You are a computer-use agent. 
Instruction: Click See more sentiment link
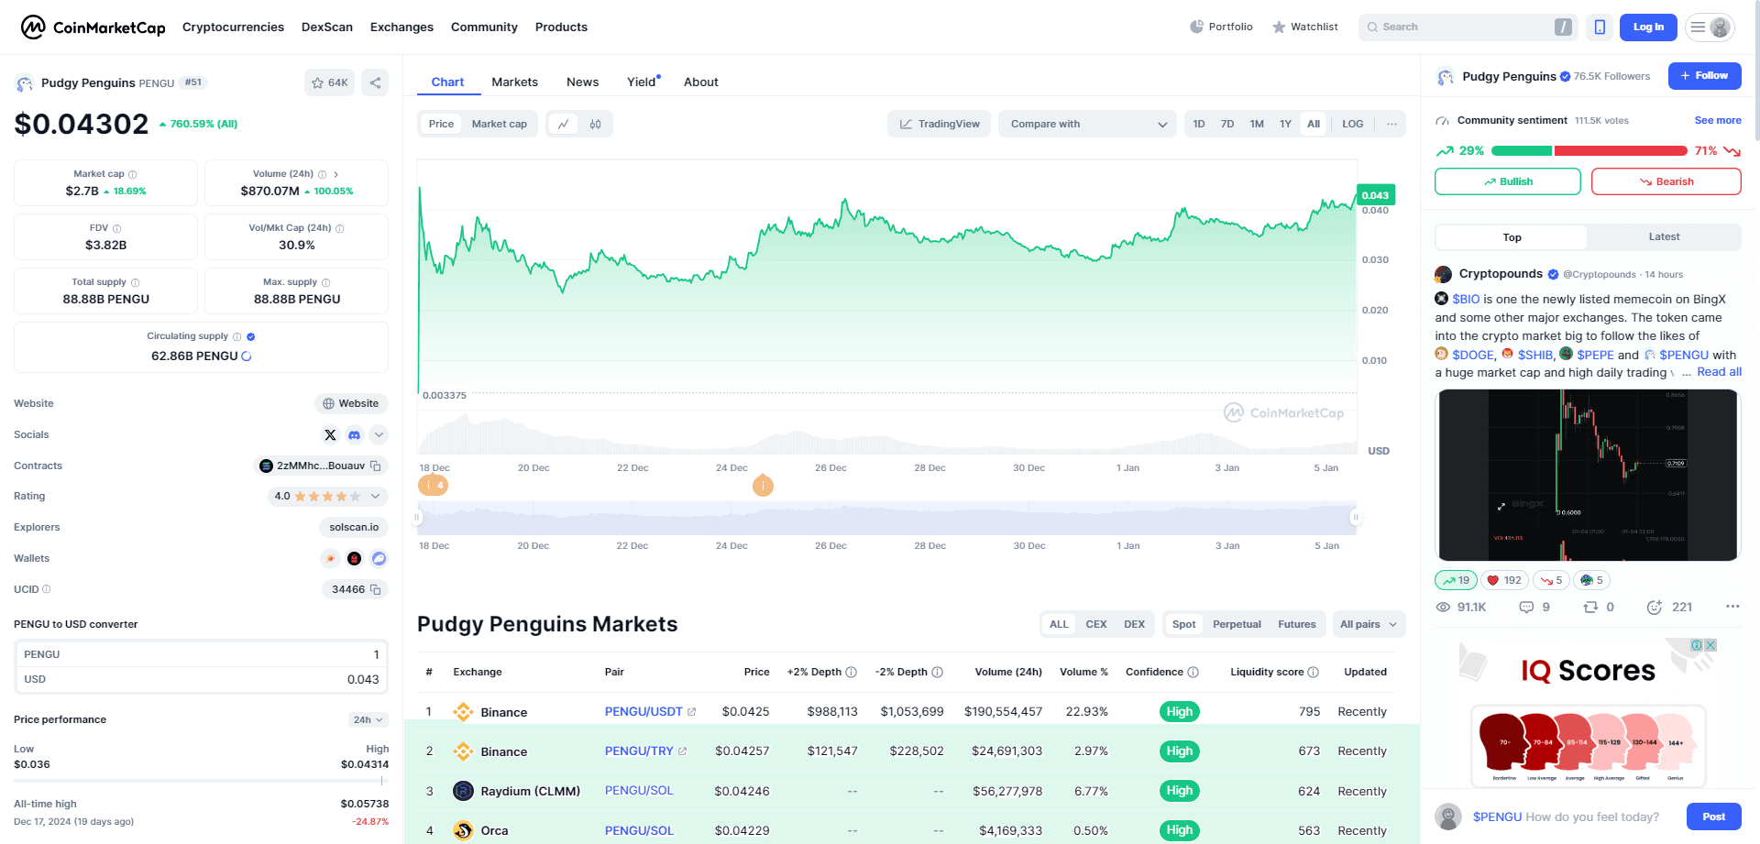click(x=1718, y=120)
